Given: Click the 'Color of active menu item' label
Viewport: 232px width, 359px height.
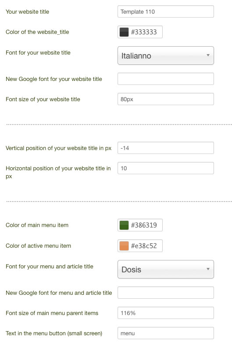Looking at the screenshot, I should 38,245.
